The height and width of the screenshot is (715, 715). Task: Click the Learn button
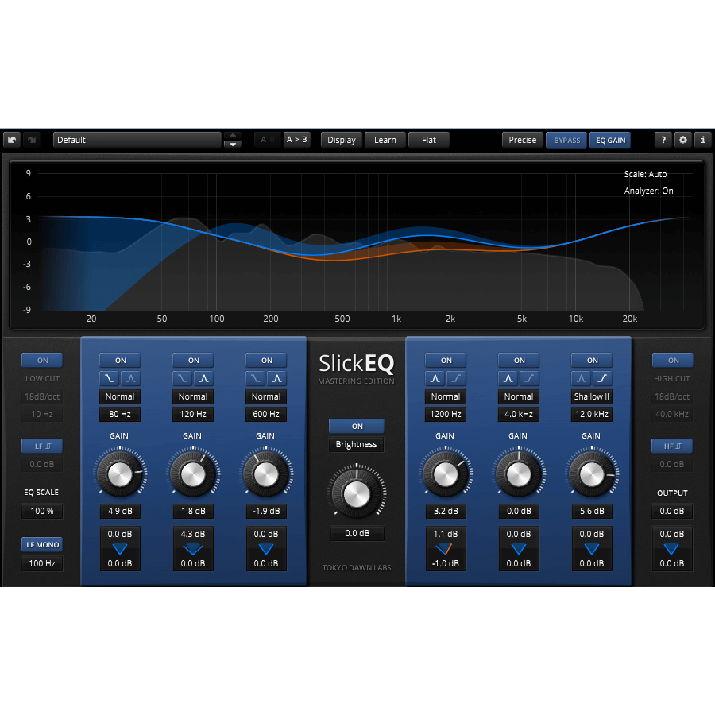coord(385,140)
